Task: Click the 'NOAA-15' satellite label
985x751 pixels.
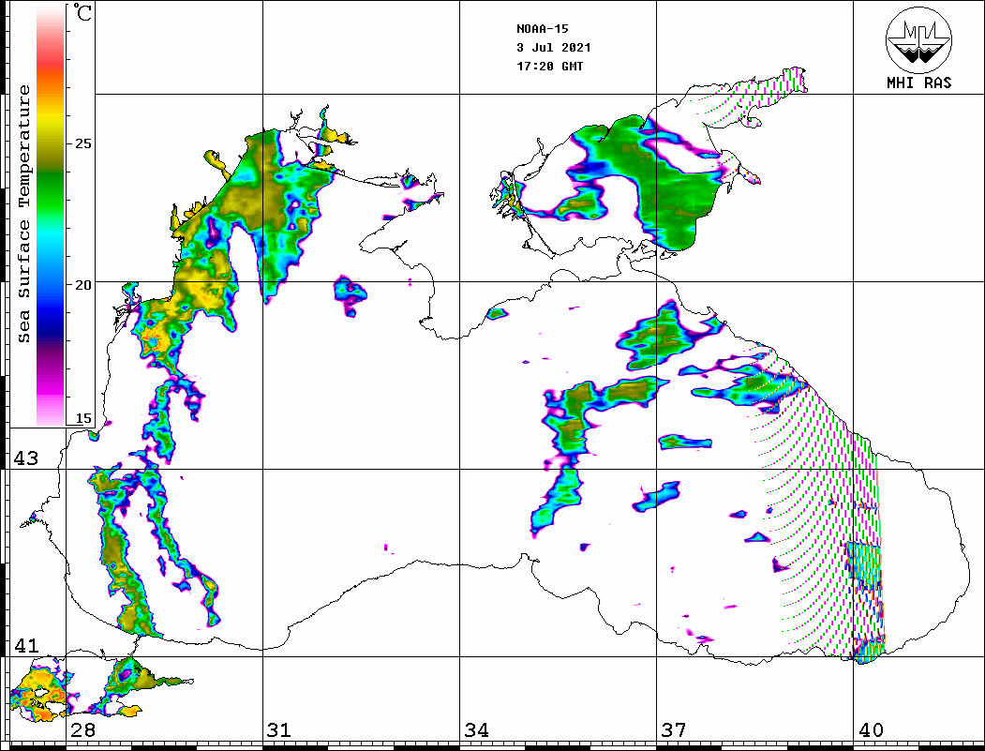Action: coord(542,29)
